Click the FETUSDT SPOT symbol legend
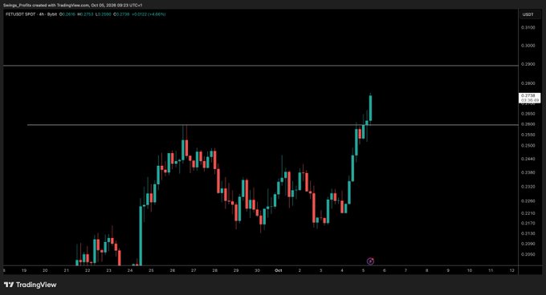Image resolution: width=546 pixels, height=295 pixels. pos(21,14)
